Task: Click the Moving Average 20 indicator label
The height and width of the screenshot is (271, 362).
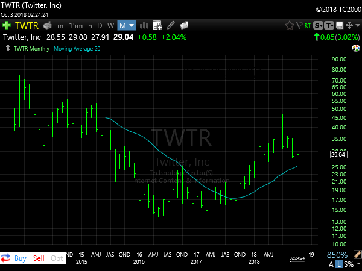Action: tap(77, 49)
